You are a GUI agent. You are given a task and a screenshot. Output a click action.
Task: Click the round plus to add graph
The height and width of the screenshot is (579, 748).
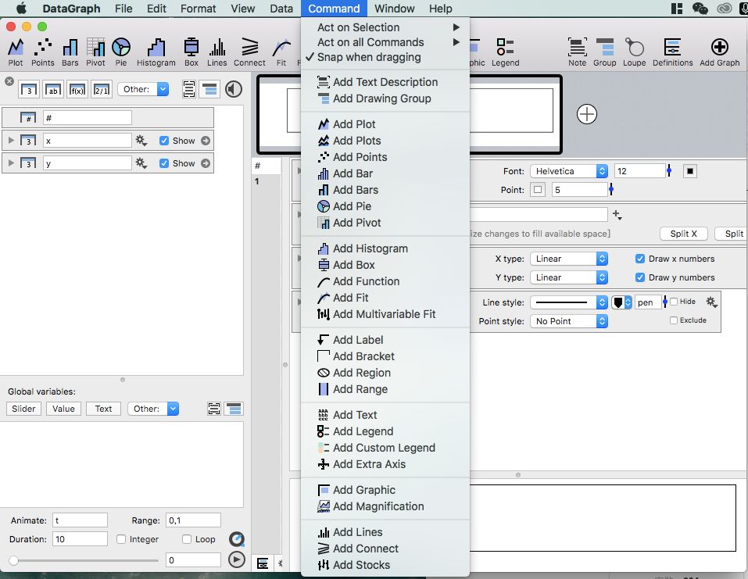click(x=587, y=114)
